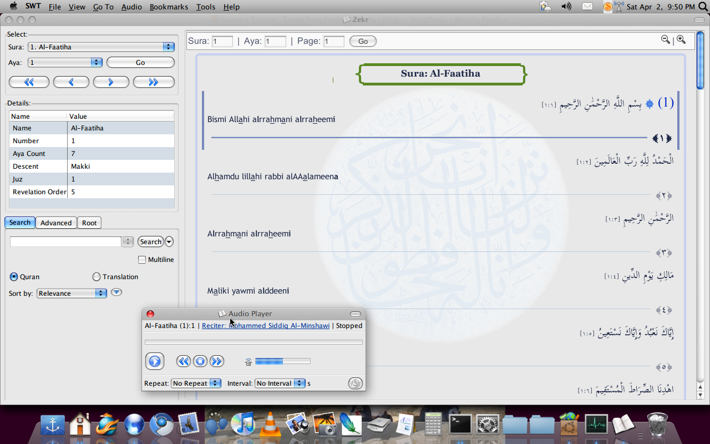
Task: Stop playback in Audio Player
Action: [x=200, y=361]
